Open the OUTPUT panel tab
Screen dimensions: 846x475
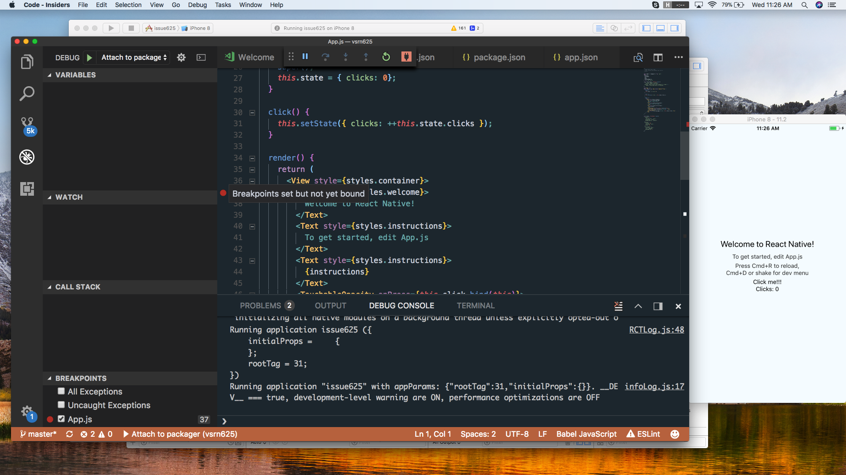tap(330, 306)
